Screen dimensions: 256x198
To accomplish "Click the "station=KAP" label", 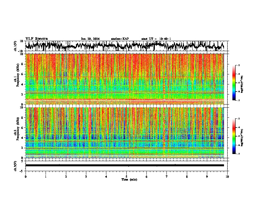I will click(x=120, y=39).
